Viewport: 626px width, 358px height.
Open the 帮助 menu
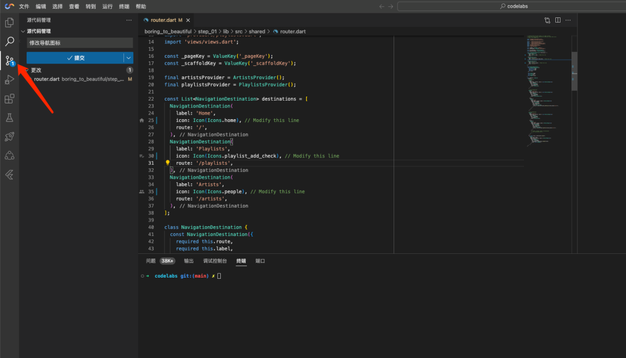(x=141, y=6)
